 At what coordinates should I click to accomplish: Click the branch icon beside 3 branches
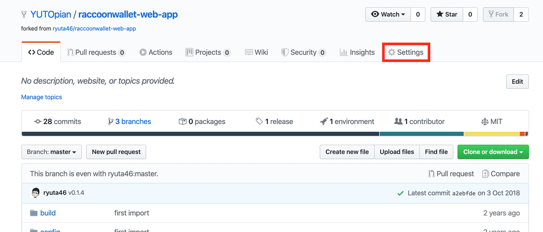click(110, 121)
